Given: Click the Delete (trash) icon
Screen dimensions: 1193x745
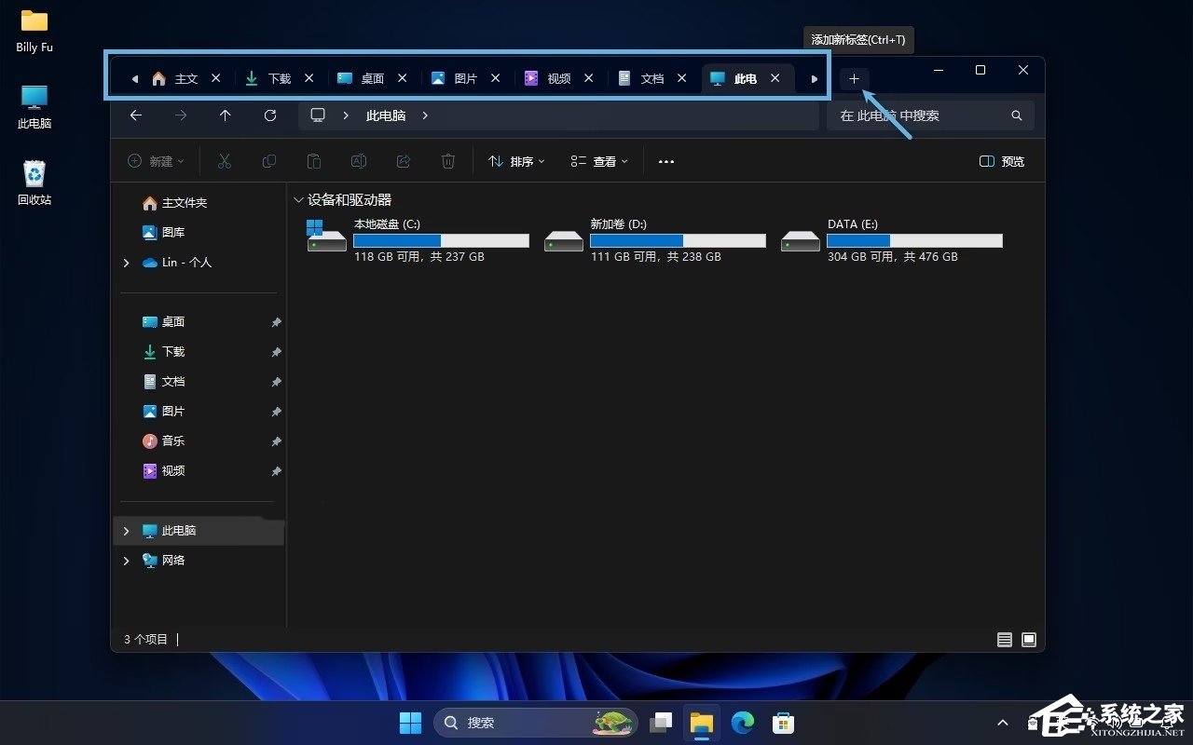Looking at the screenshot, I should 448,161.
